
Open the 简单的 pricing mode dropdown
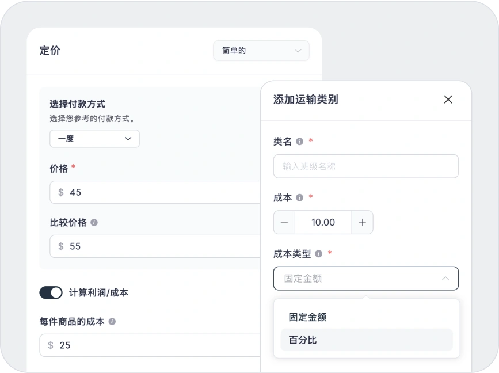[x=261, y=51]
